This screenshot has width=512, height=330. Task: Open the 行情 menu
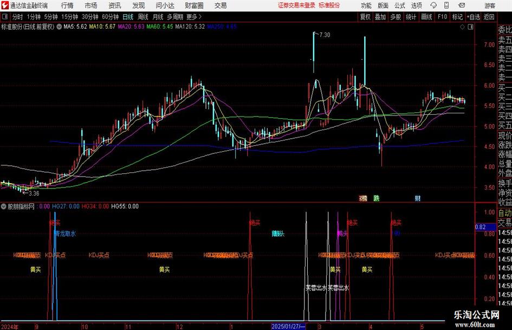pos(67,5)
